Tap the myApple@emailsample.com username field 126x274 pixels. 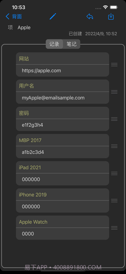[x=62, y=98]
